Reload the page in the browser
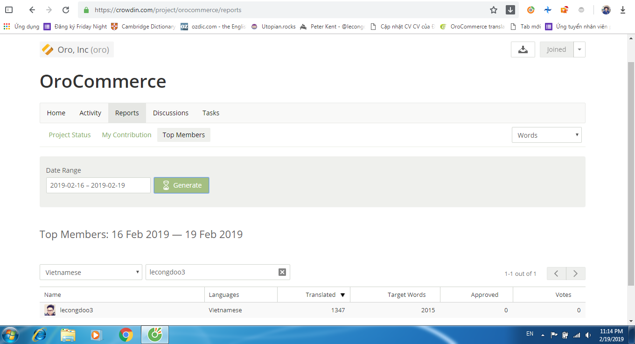This screenshot has width=635, height=344. coord(66,10)
